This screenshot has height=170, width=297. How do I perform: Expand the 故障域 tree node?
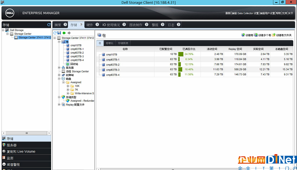click(59, 75)
